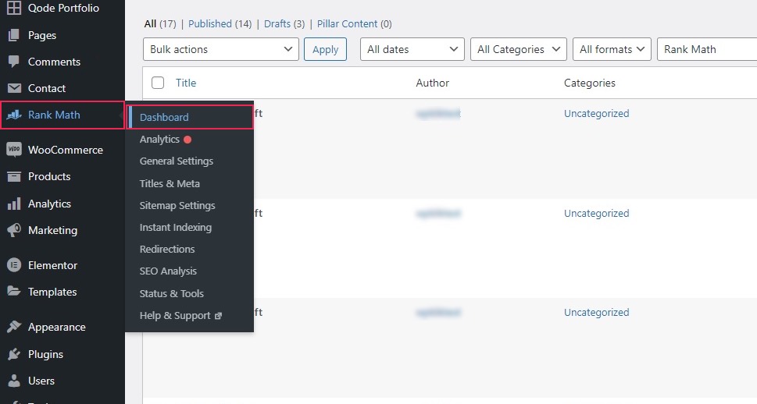The height and width of the screenshot is (404, 757).
Task: Click the red Analytics notification dot
Action: 187,140
